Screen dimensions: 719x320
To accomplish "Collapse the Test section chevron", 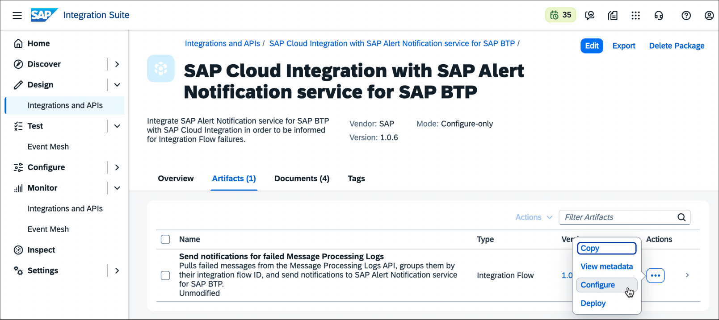I will [117, 126].
